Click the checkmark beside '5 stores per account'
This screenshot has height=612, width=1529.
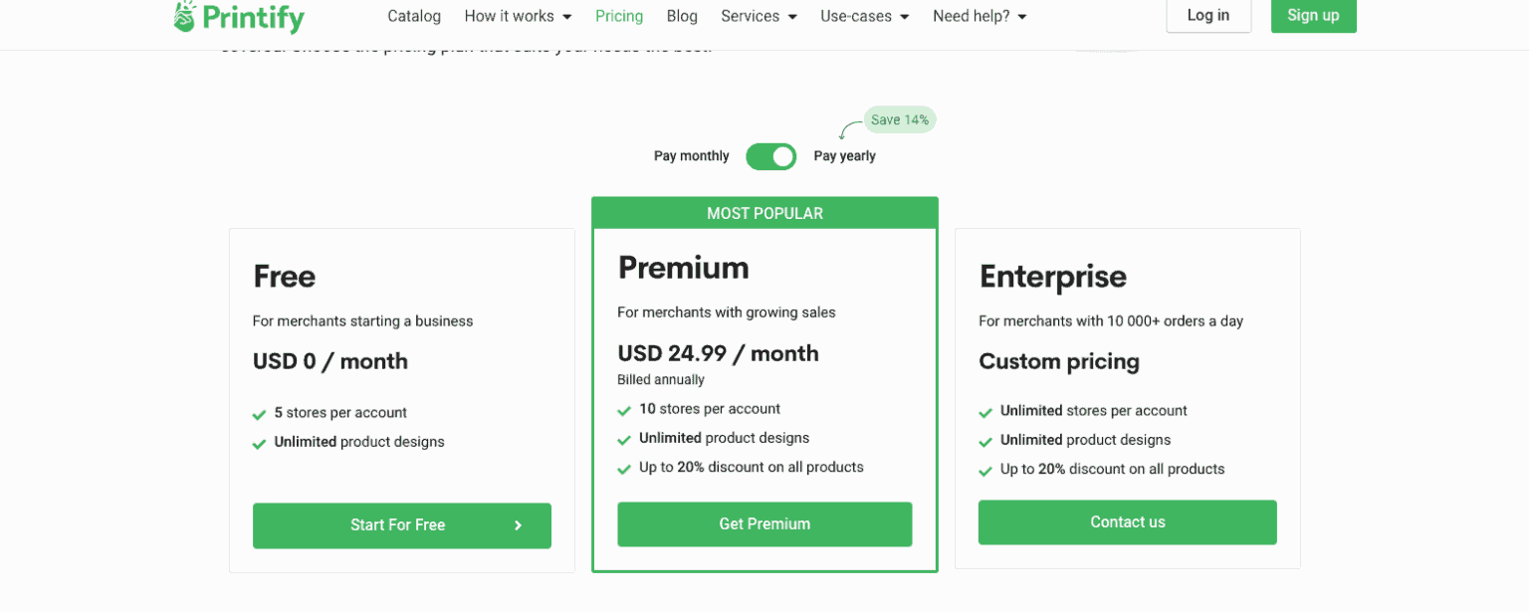pyautogui.click(x=259, y=413)
